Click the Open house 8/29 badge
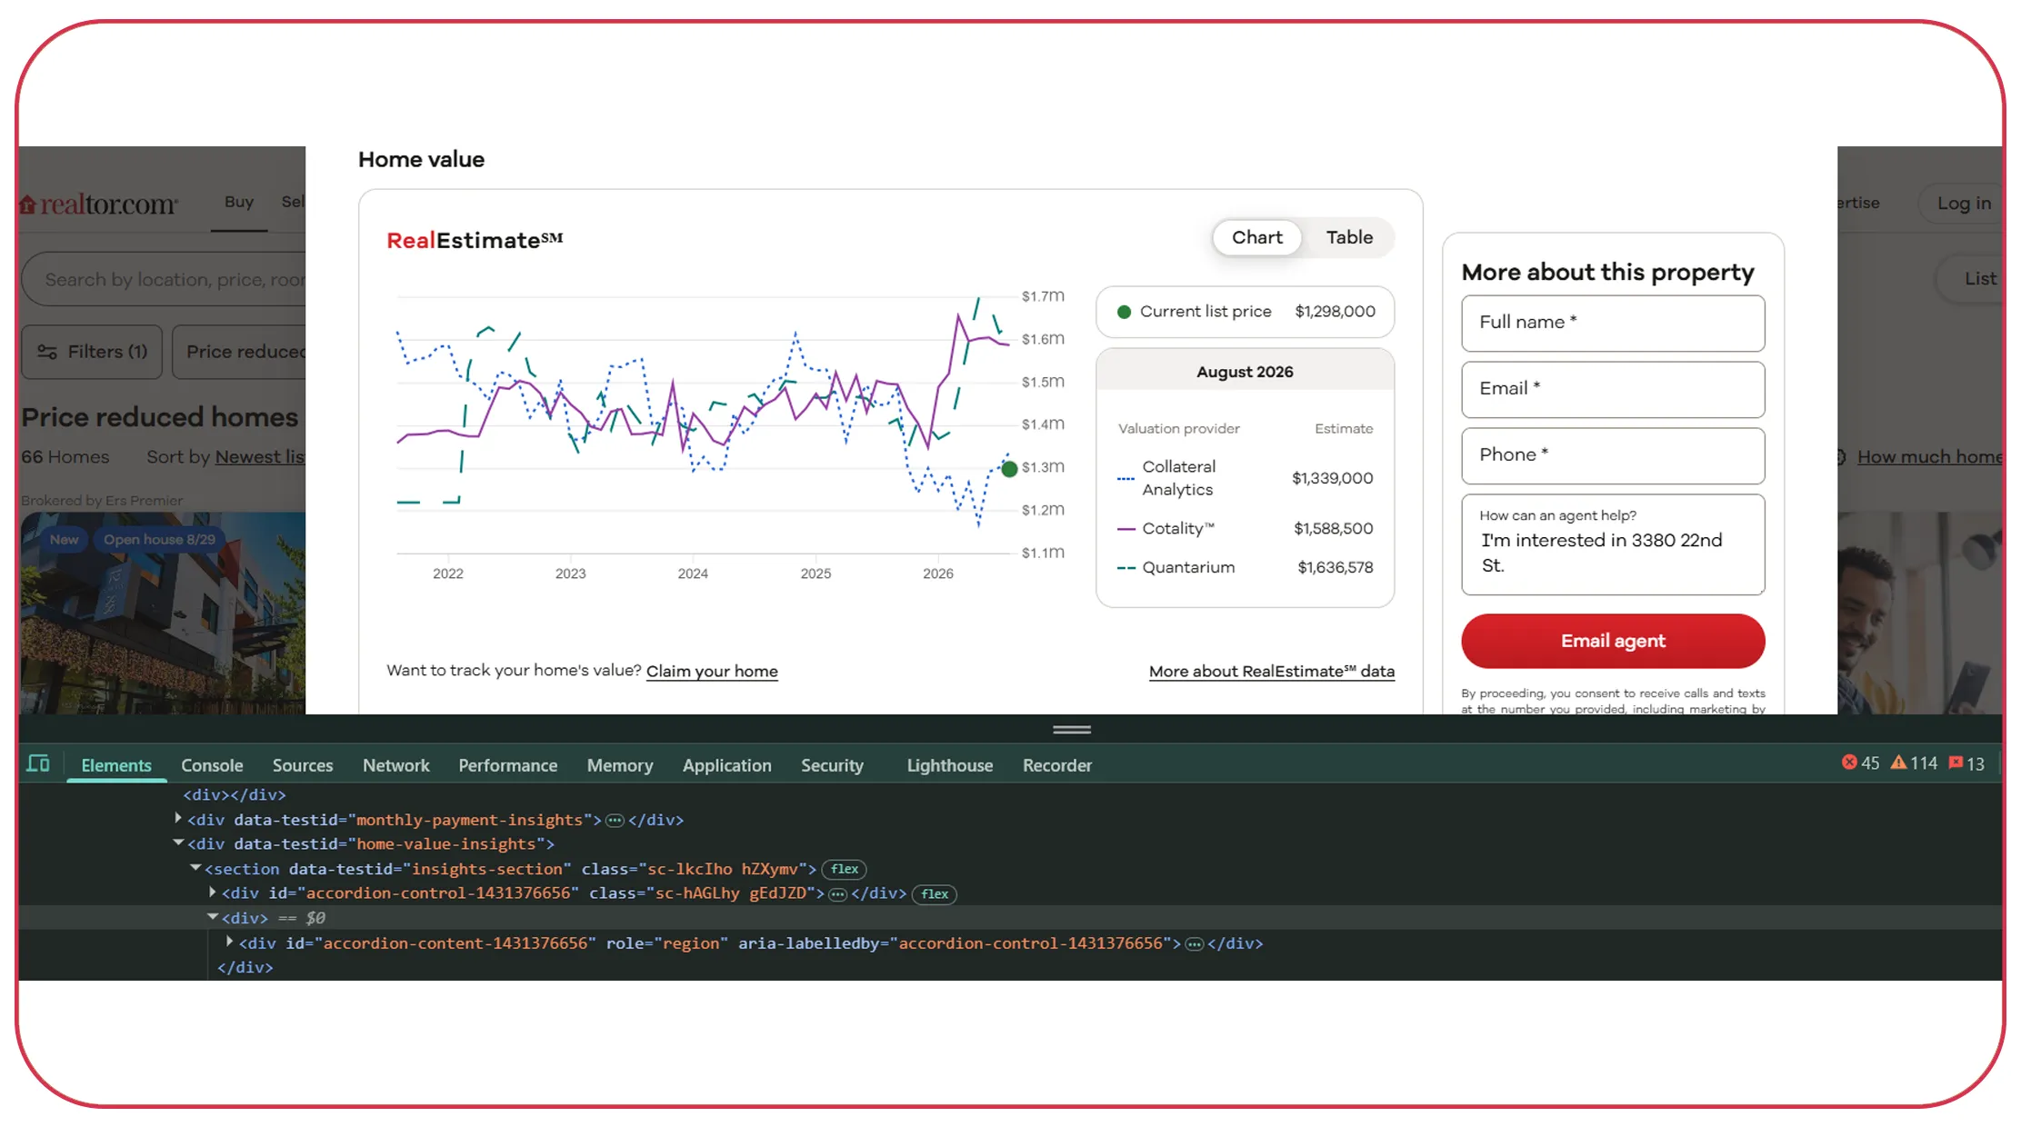 coord(159,539)
